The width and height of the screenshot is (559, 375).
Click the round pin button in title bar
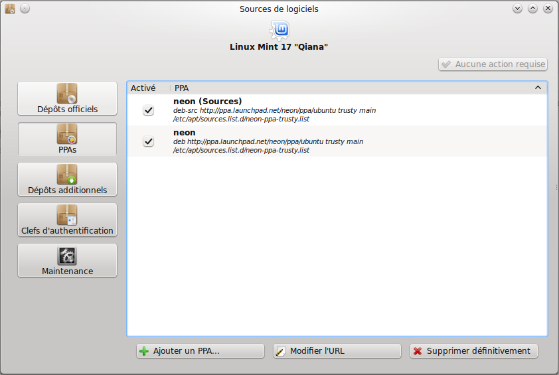(x=25, y=8)
